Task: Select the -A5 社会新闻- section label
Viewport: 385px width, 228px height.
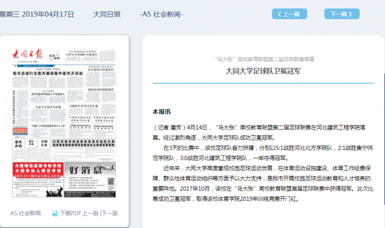Action: point(161,14)
